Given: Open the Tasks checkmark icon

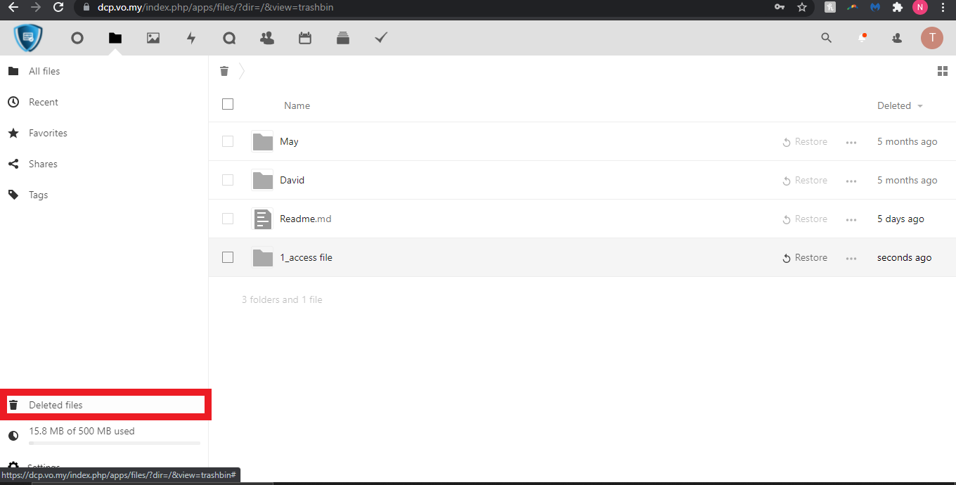Looking at the screenshot, I should click(381, 38).
